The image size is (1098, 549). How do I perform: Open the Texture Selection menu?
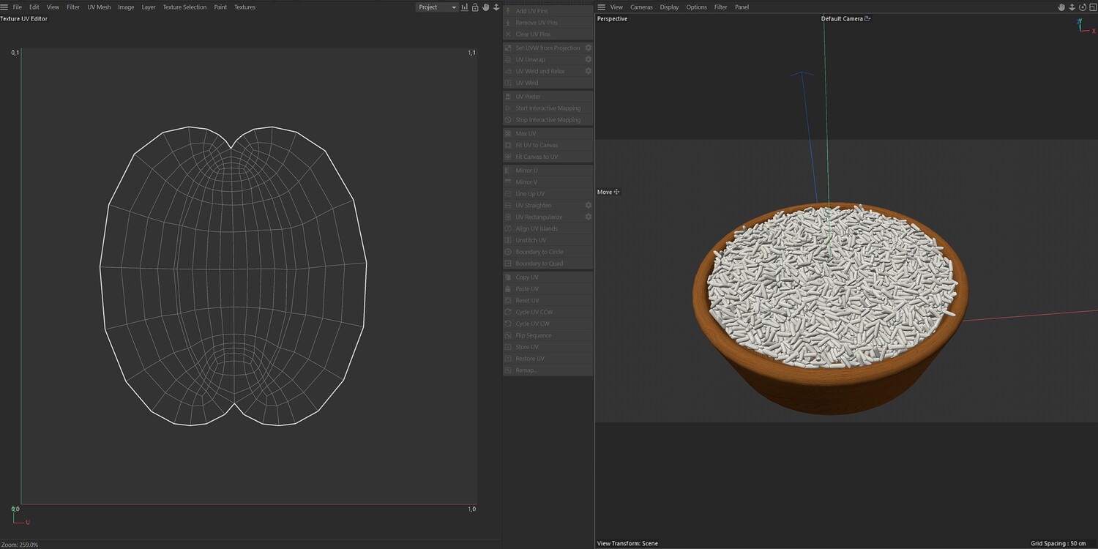pyautogui.click(x=184, y=7)
